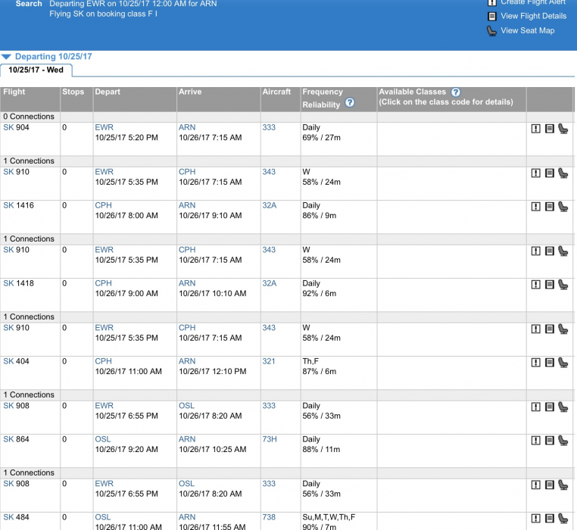View flight details for SK 864
This screenshot has height=530, width=577.
549,441
